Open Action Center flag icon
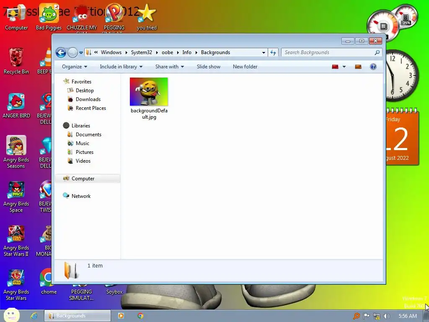429x322 pixels. tap(366, 316)
